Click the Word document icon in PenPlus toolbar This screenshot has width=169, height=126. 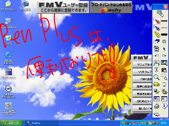[157, 99]
